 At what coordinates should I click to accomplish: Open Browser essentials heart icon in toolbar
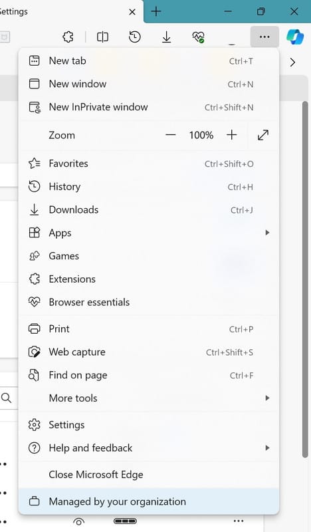point(199,37)
